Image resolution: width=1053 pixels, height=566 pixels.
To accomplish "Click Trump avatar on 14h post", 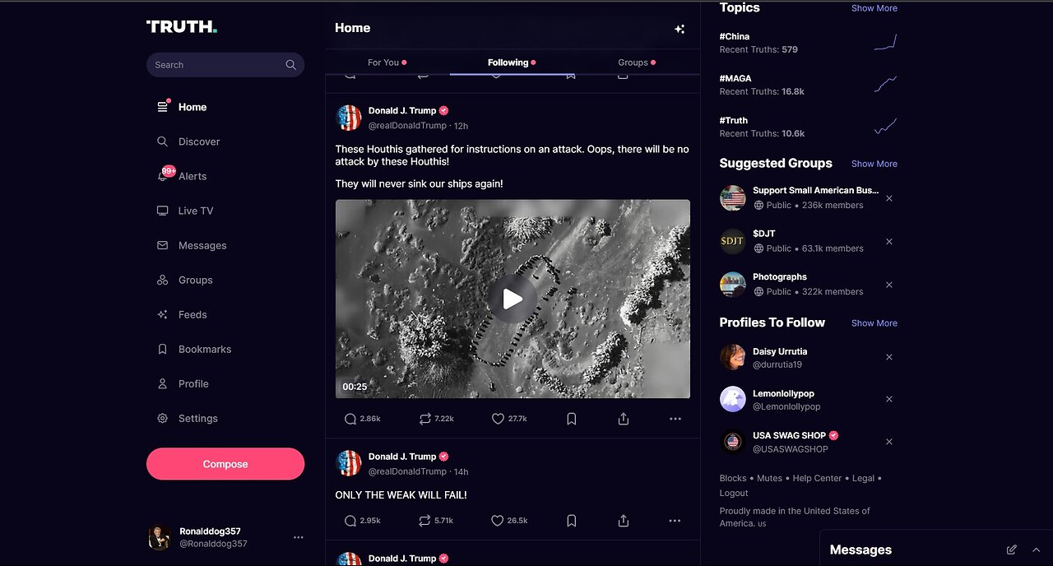I will click(349, 463).
